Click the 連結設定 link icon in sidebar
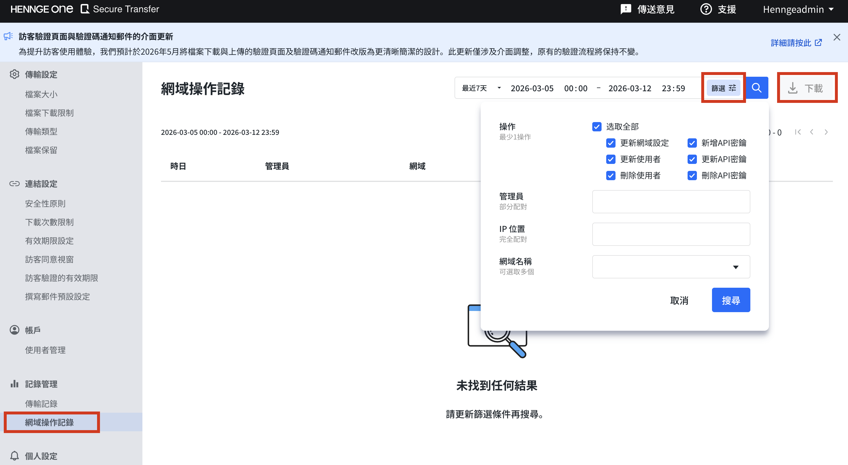 (x=15, y=183)
